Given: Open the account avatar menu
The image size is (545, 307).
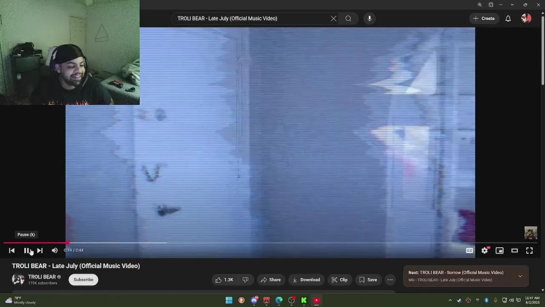Looking at the screenshot, I should [x=526, y=18].
